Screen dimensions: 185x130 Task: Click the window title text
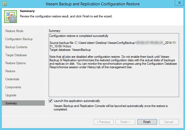point(92,4)
